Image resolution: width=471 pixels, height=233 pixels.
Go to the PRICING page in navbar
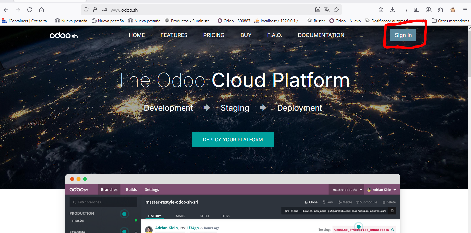pyautogui.click(x=214, y=35)
